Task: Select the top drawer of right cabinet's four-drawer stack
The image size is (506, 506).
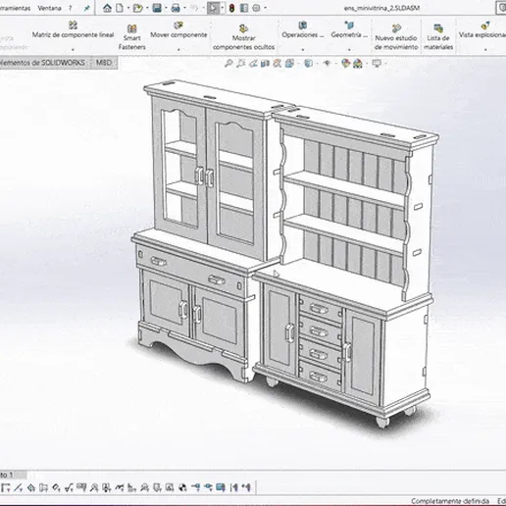Action: (321, 308)
